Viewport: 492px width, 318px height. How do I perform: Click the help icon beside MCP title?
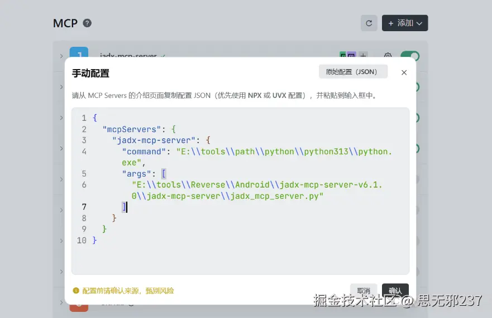click(x=87, y=23)
